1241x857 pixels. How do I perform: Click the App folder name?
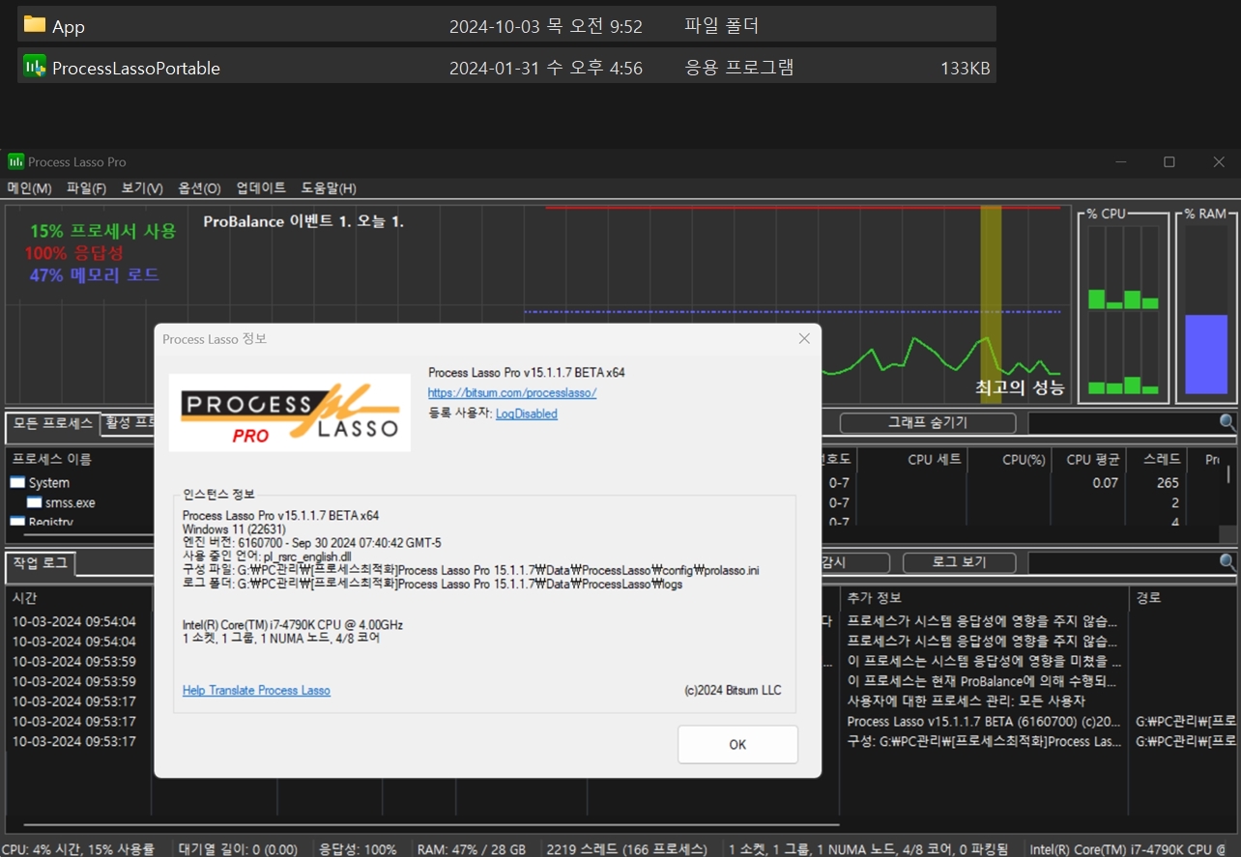pos(69,26)
